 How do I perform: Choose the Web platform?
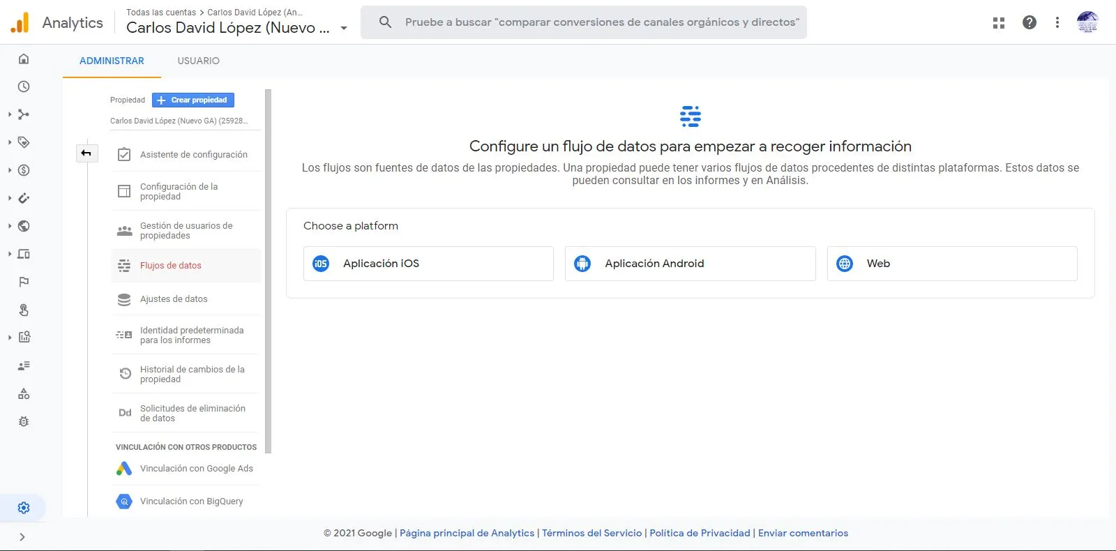click(952, 264)
